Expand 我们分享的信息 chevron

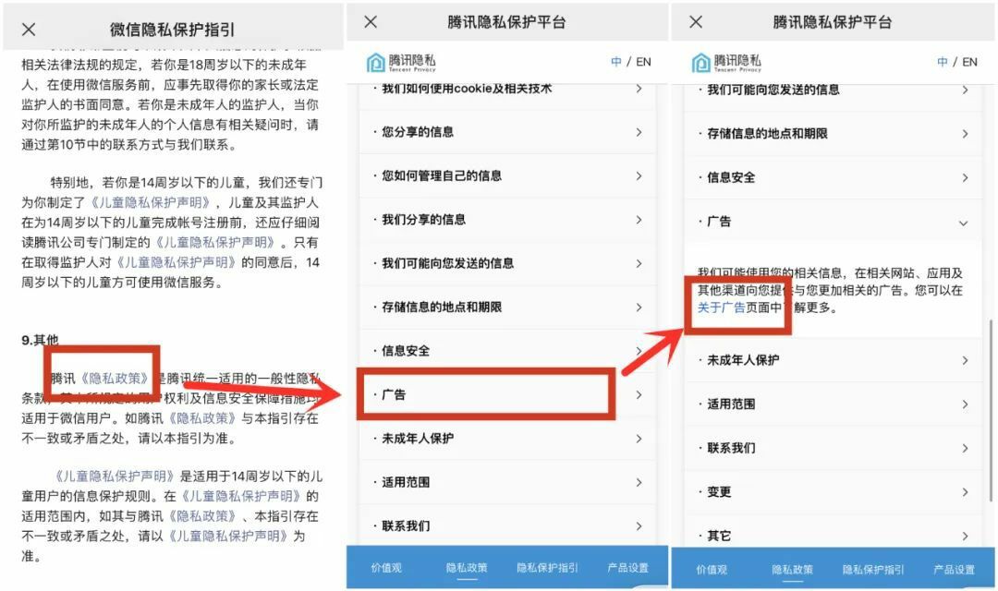tap(639, 220)
